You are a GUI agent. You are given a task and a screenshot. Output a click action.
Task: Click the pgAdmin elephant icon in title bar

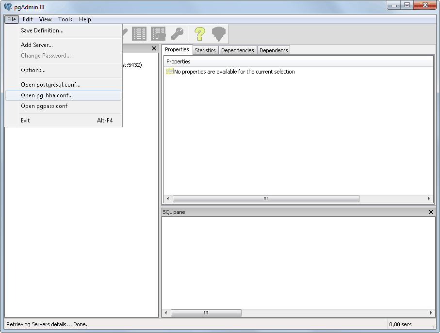click(x=8, y=6)
